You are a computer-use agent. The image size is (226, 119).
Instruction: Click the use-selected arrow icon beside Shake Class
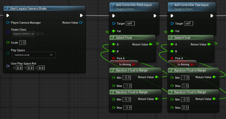pos(38,34)
